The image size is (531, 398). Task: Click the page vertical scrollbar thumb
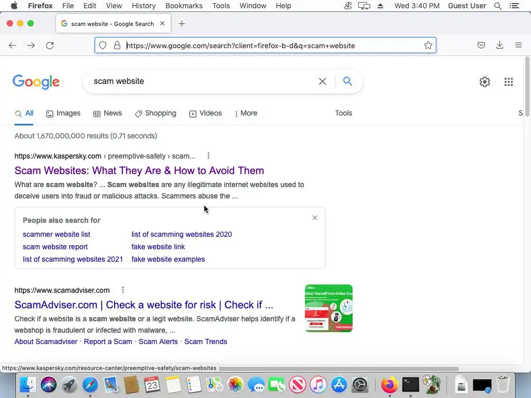tap(527, 87)
